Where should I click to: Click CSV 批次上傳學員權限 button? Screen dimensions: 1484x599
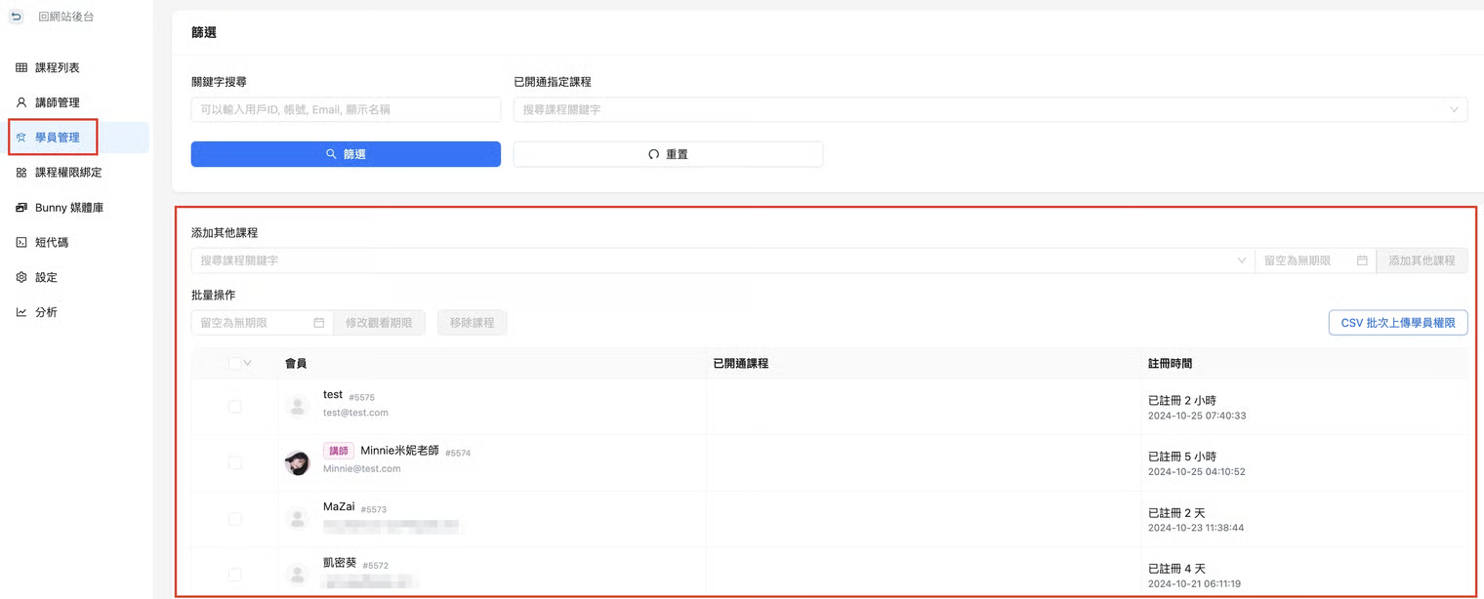click(1398, 323)
